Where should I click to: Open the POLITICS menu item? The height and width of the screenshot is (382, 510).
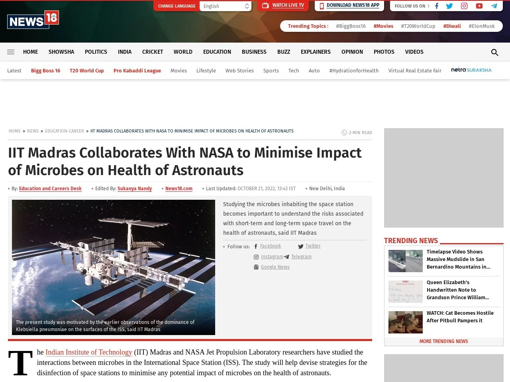click(x=96, y=52)
